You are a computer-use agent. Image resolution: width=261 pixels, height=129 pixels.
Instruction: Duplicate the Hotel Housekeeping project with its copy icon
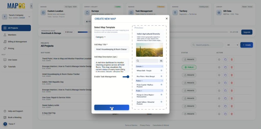[x=225, y=75]
